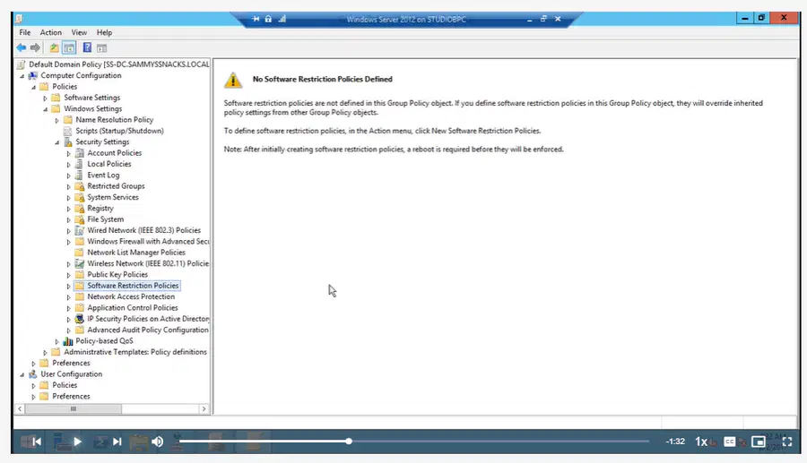
Task: Click the tree pane horizontal scrollbar thumb
Action: [x=74, y=409]
